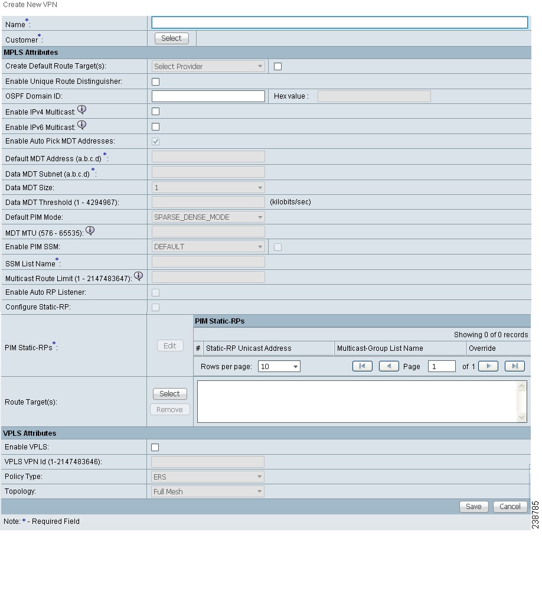Open the Data MDT Size dropdown
Image resolution: width=542 pixels, height=590 pixels.
pos(208,187)
